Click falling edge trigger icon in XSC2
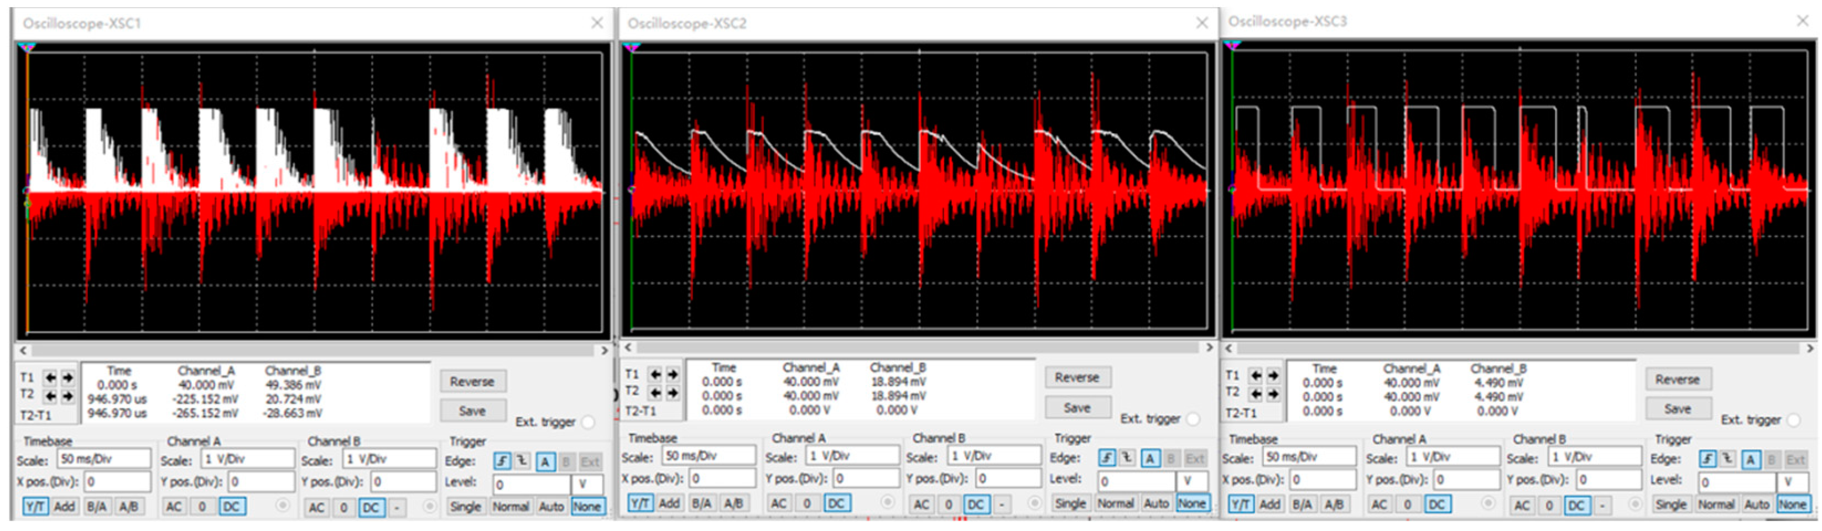Image resolution: width=1822 pixels, height=531 pixels. (1127, 458)
